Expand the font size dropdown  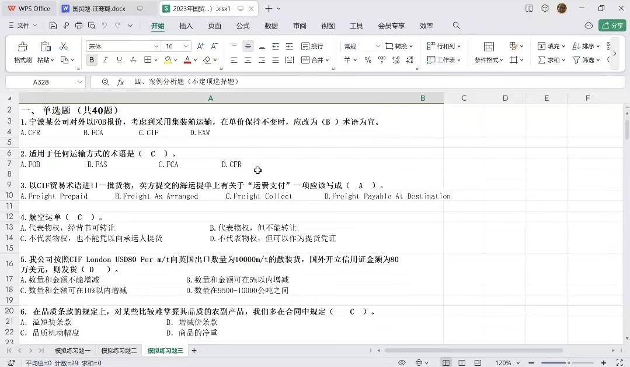tap(186, 46)
